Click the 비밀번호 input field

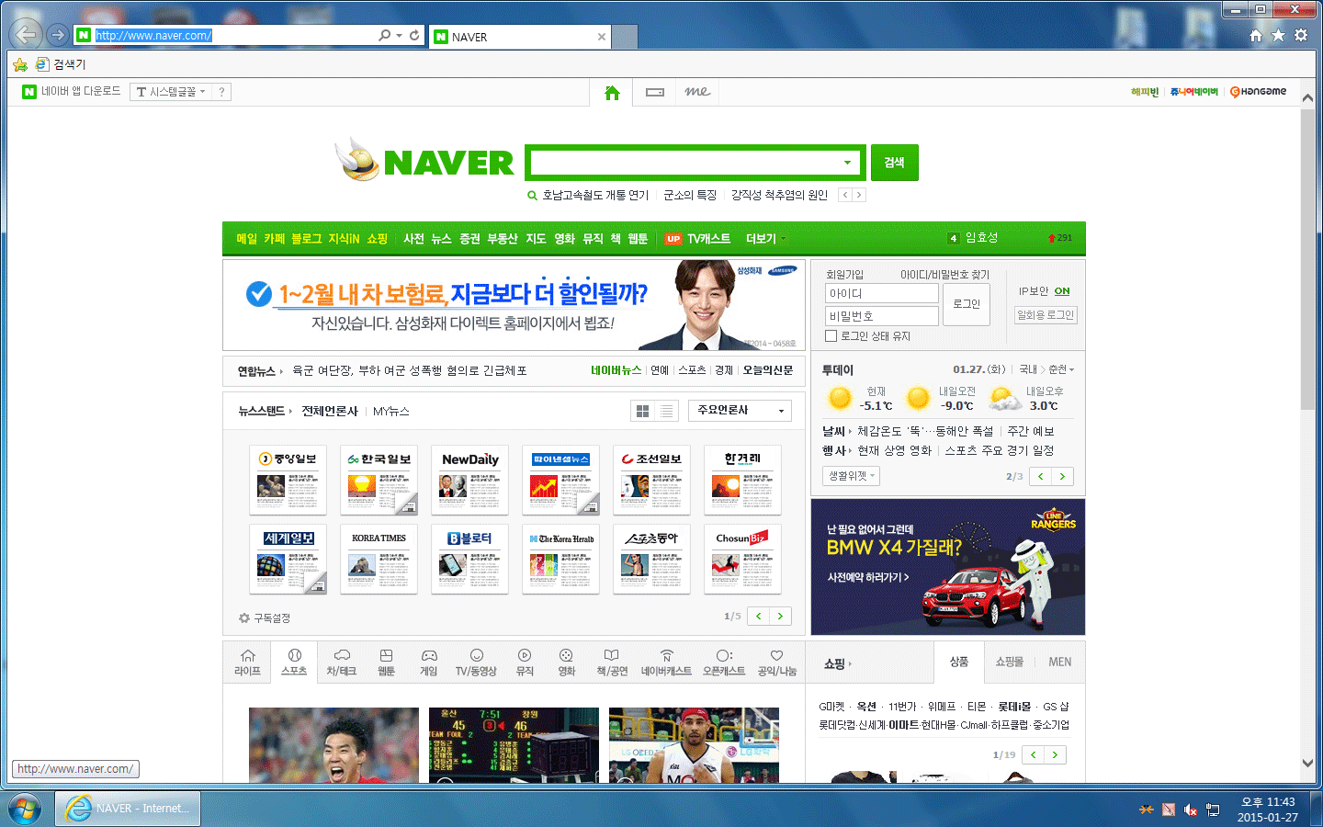coord(882,315)
